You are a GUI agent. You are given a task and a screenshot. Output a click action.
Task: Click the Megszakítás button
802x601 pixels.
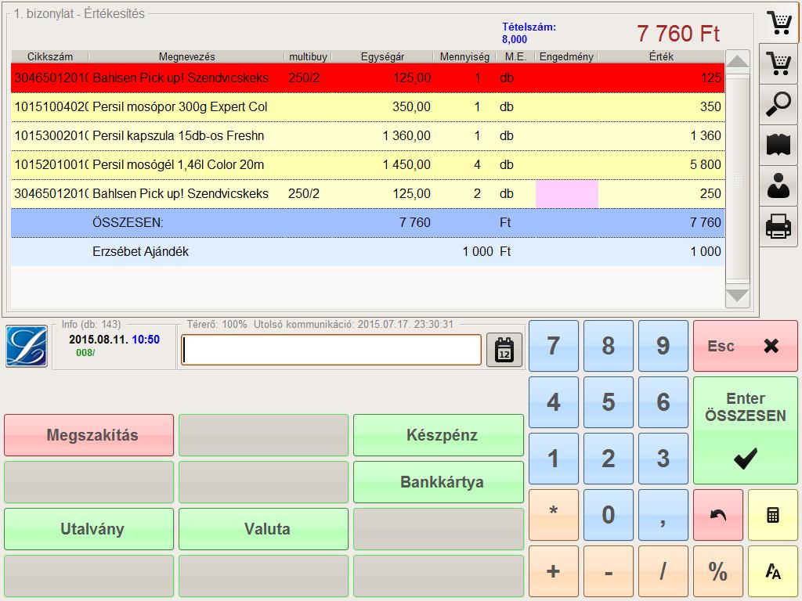[89, 435]
